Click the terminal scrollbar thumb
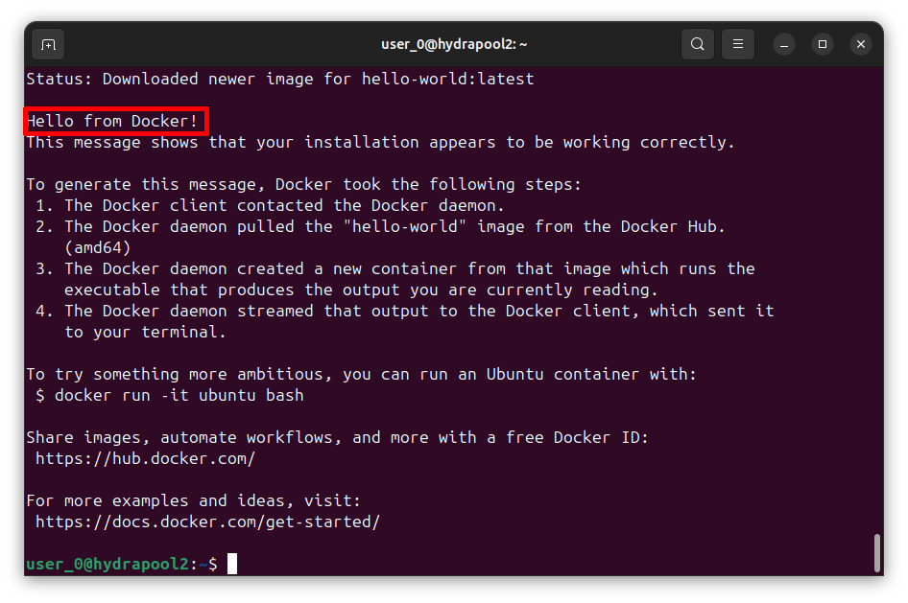This screenshot has width=908, height=603. 876,551
